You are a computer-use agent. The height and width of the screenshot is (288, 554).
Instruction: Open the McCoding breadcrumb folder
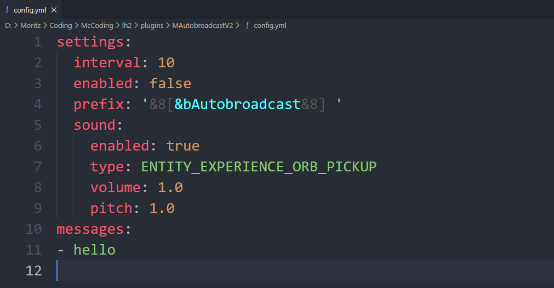97,25
